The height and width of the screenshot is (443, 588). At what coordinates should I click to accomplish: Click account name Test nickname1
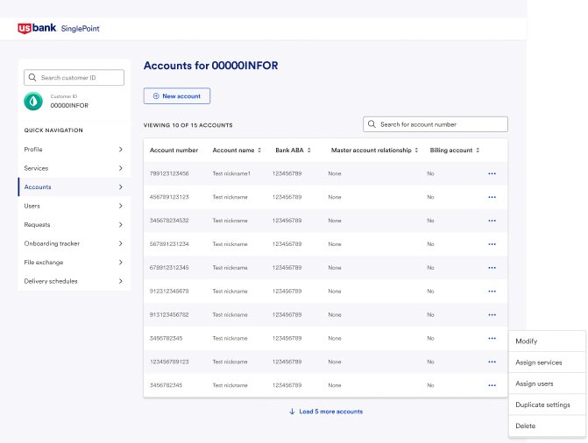pyautogui.click(x=231, y=173)
